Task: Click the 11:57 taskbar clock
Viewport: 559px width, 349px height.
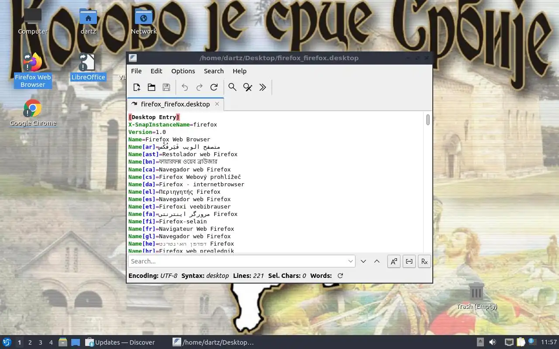Action: pos(549,342)
